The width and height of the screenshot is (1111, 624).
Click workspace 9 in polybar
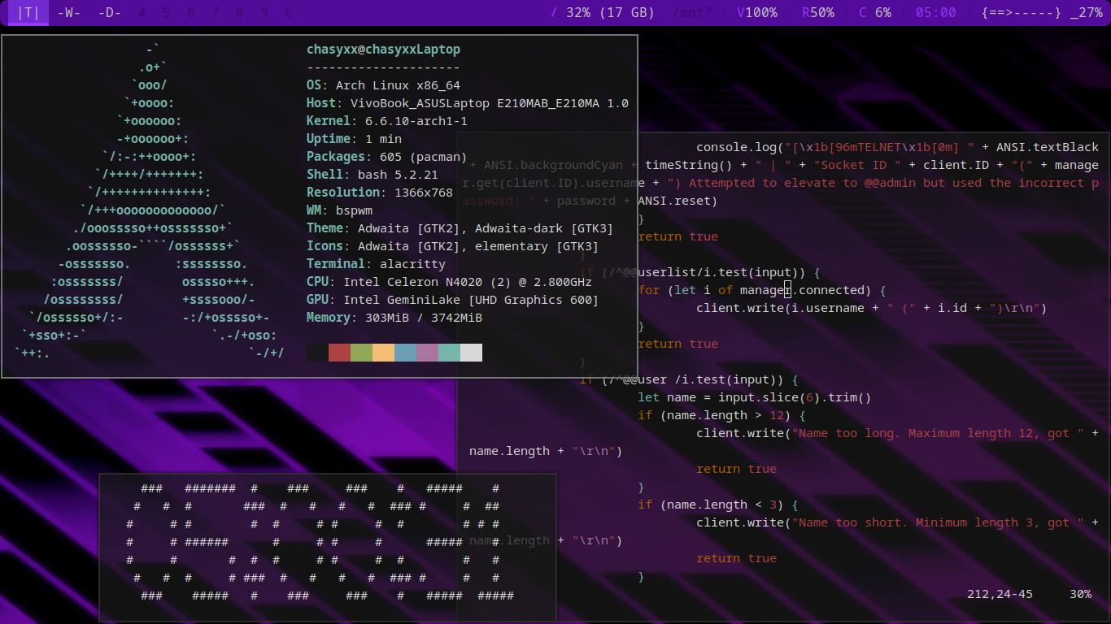click(264, 13)
